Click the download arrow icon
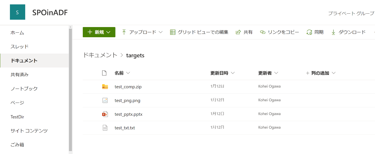Viewport: 375px width, 154px height. [x=333, y=32]
